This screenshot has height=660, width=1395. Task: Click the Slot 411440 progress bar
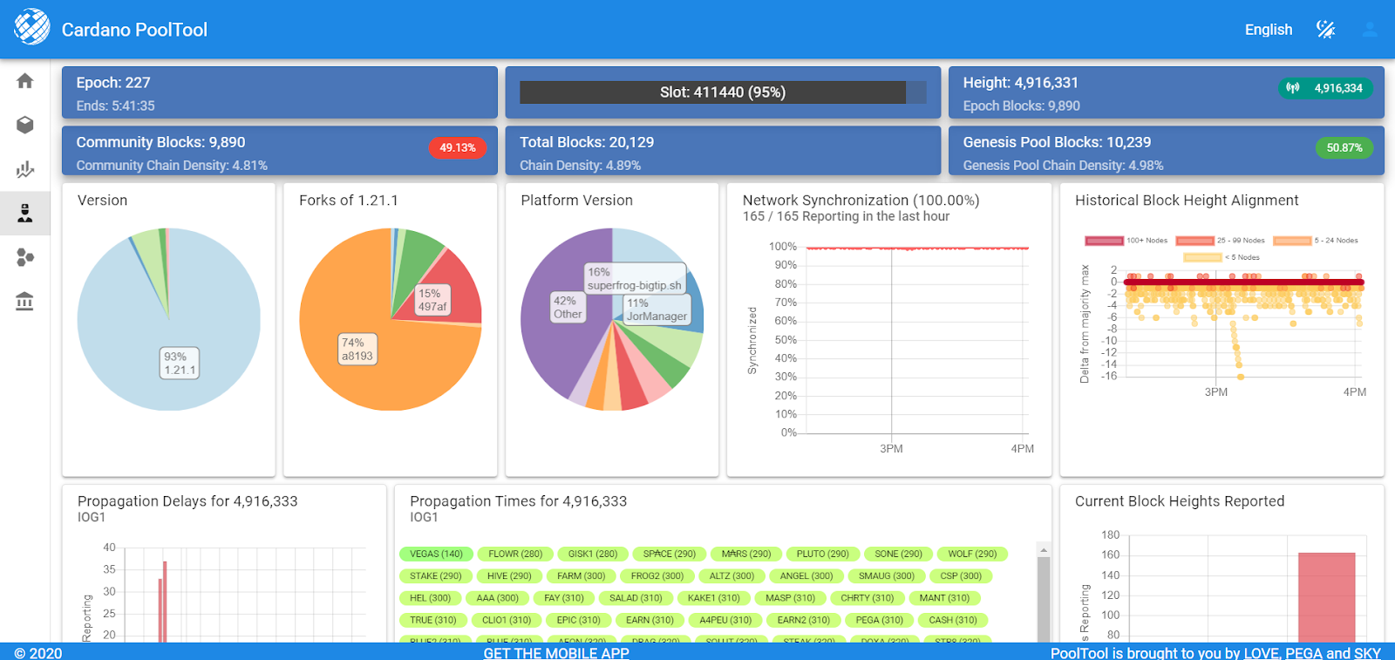click(722, 92)
